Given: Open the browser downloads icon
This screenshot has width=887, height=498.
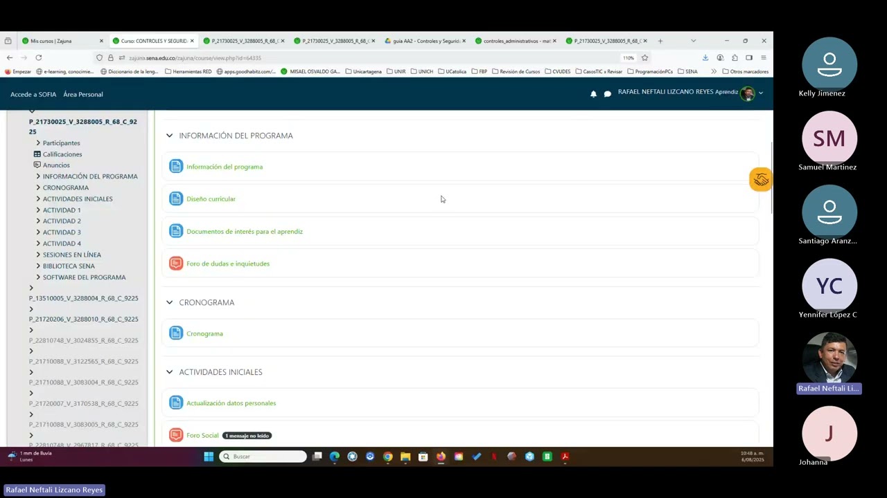Looking at the screenshot, I should 705,57.
